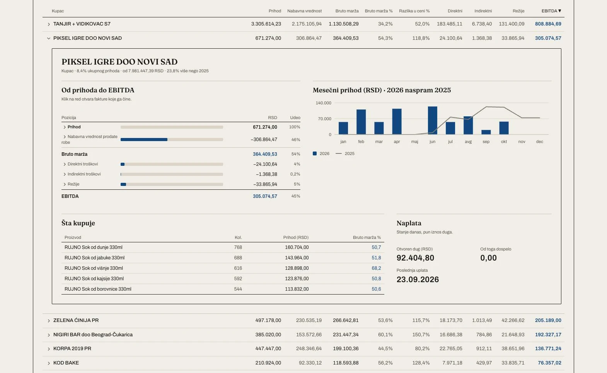Image resolution: width=607 pixels, height=373 pixels.
Task: Click the Bruto marža value 364.409,53 in breakdown
Action: tap(265, 154)
